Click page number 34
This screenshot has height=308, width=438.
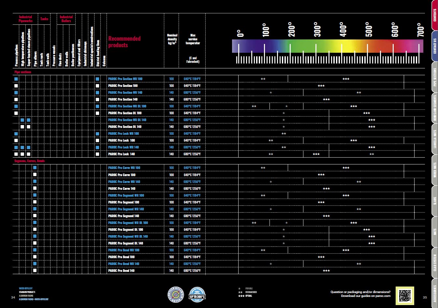click(x=13, y=297)
